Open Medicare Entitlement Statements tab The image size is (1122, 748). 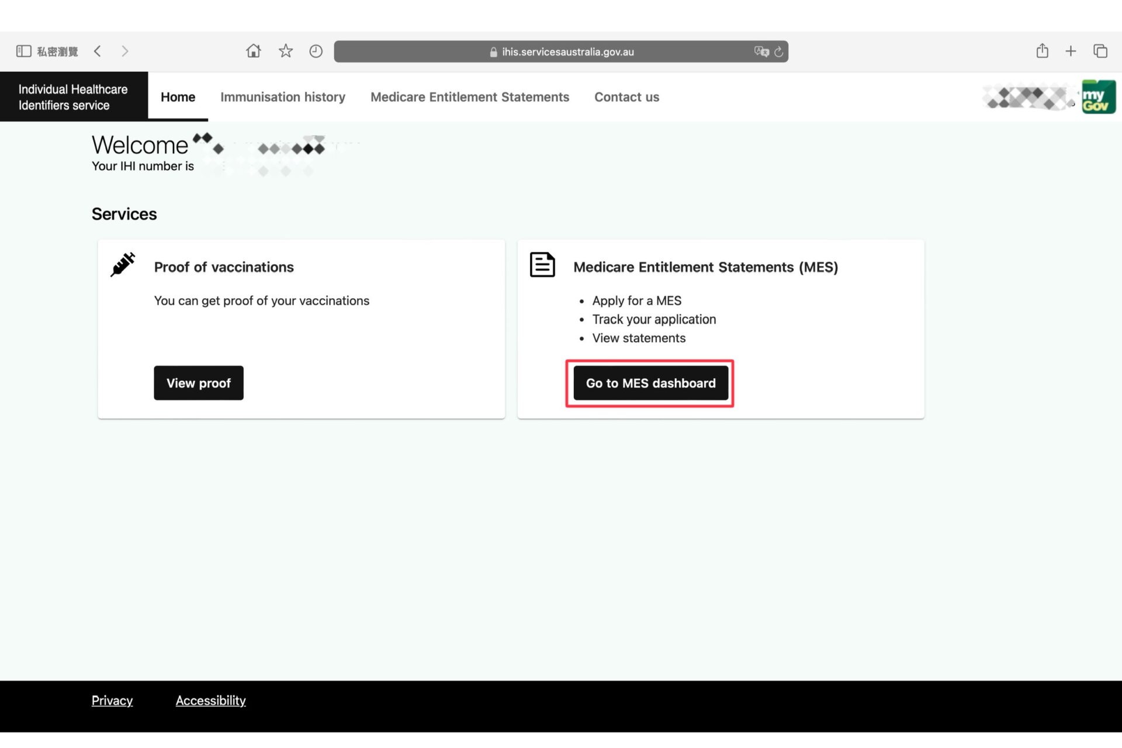click(x=469, y=97)
